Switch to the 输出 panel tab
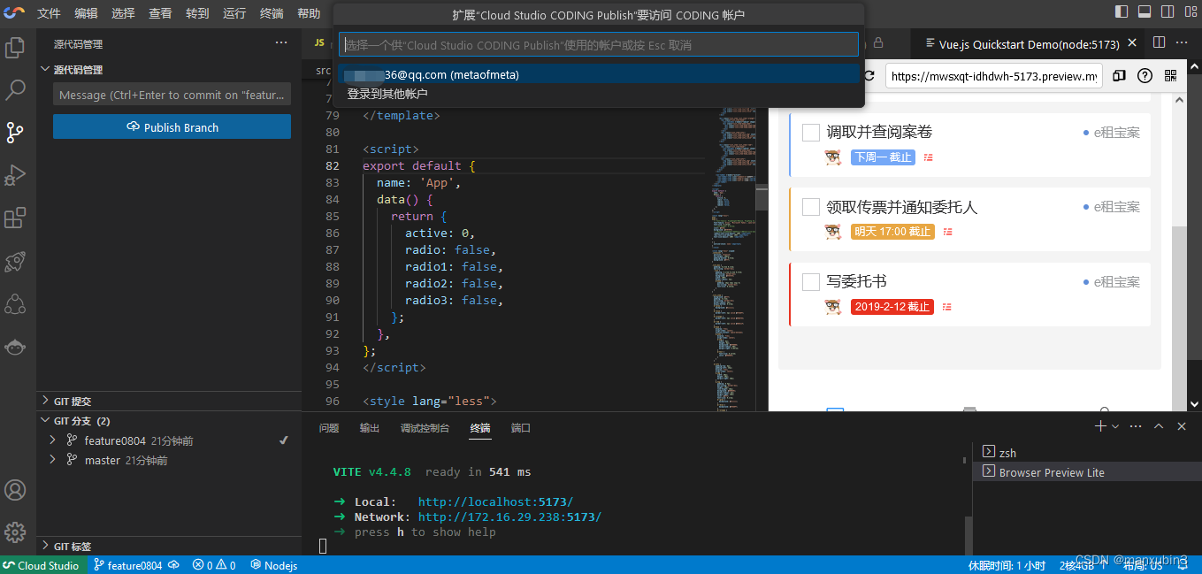The height and width of the screenshot is (574, 1202). [369, 428]
